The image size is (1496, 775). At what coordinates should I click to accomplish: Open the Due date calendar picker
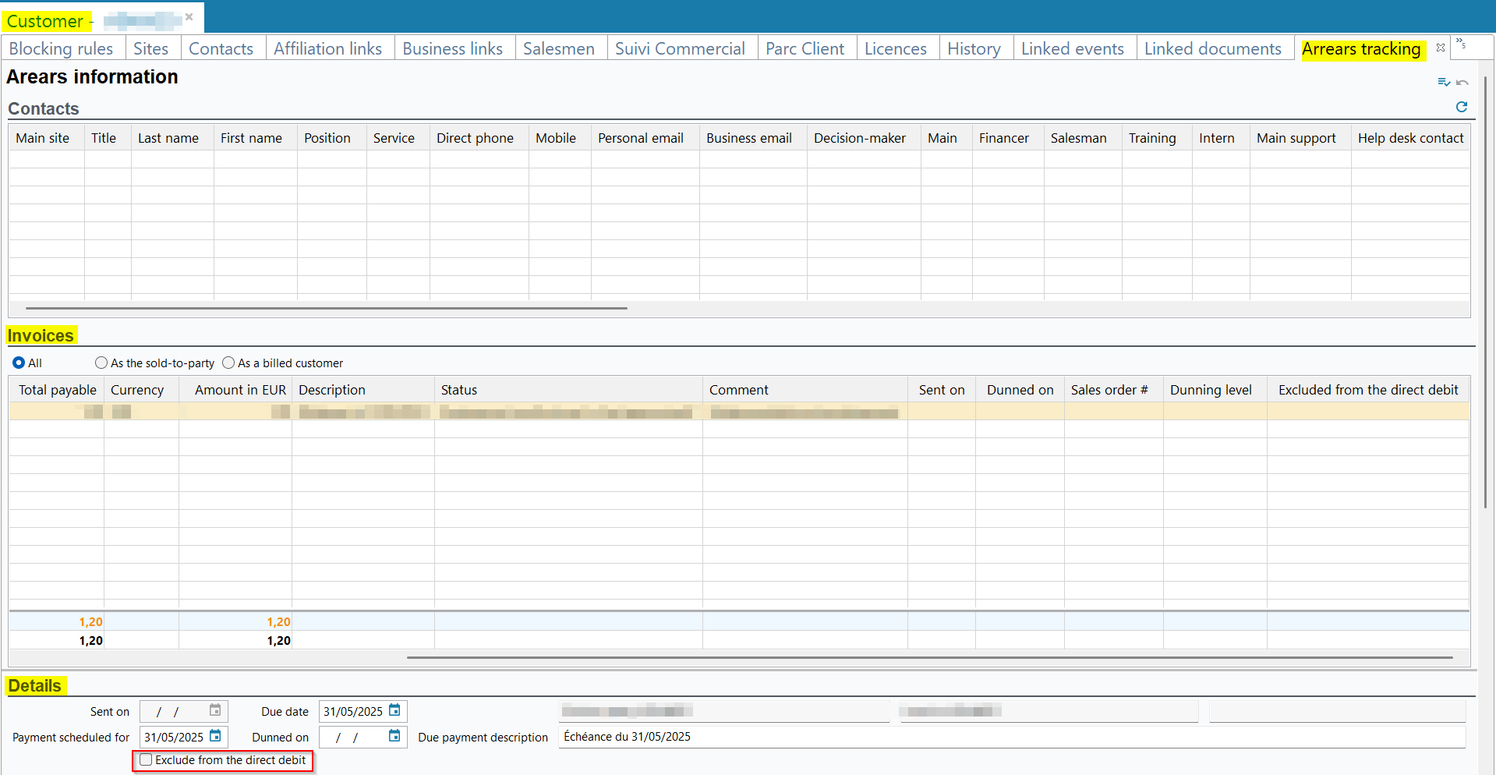pyautogui.click(x=394, y=710)
